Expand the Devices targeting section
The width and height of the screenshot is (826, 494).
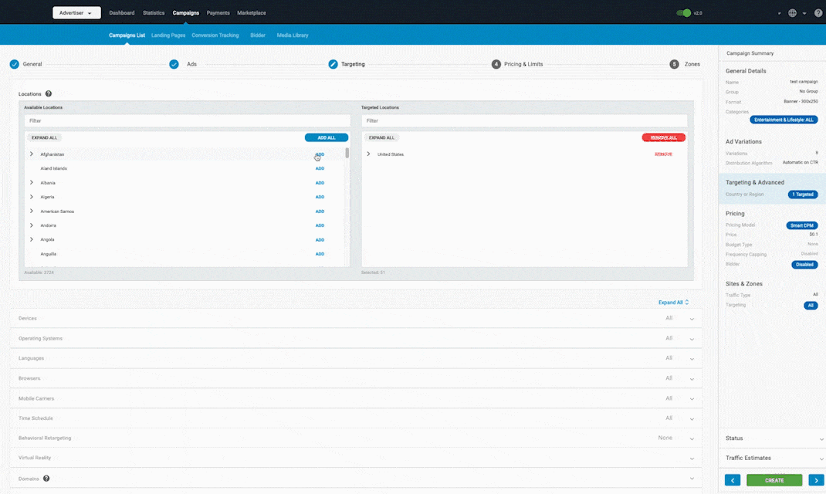692,318
